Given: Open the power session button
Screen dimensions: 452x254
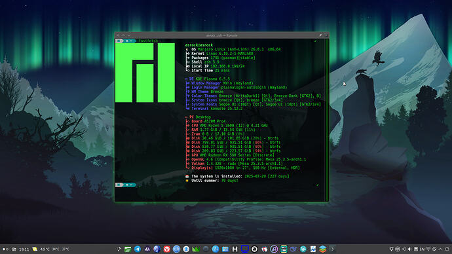Looking at the screenshot, I should (x=447, y=249).
